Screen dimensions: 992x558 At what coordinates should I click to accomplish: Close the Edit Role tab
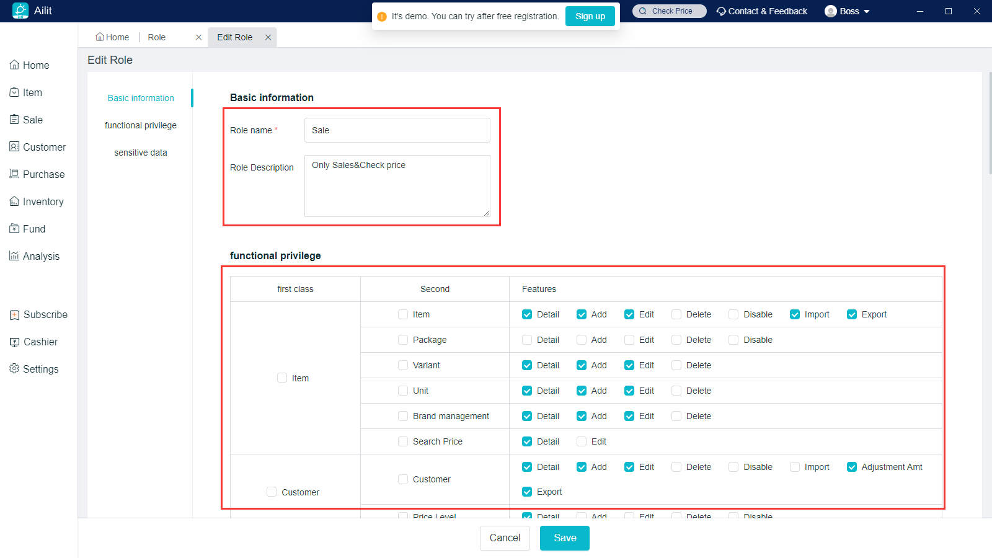(x=268, y=37)
